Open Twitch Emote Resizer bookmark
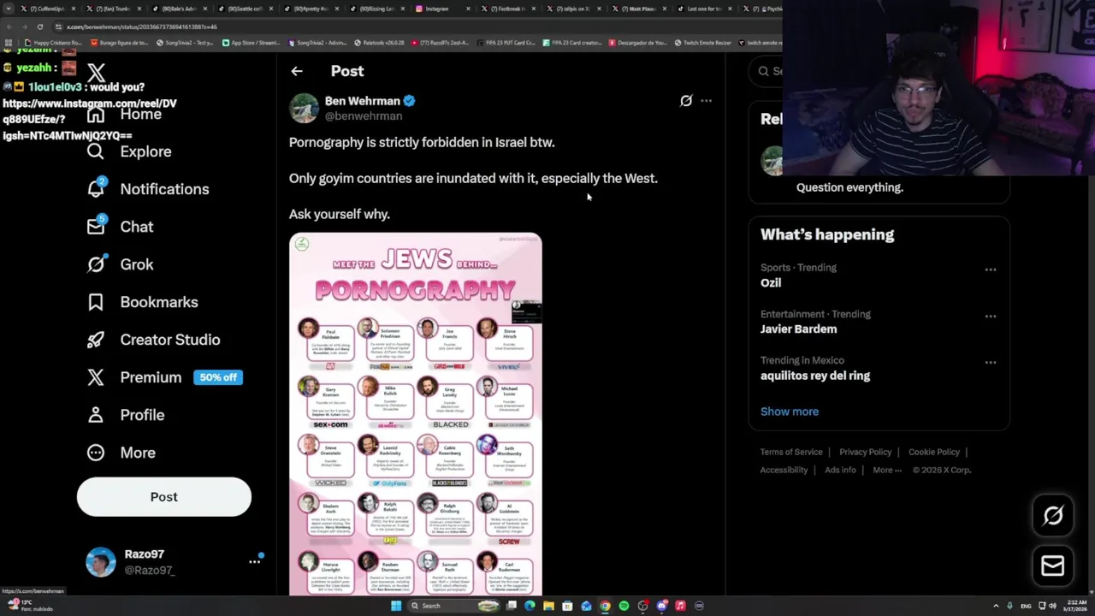The image size is (1095, 616). click(704, 43)
